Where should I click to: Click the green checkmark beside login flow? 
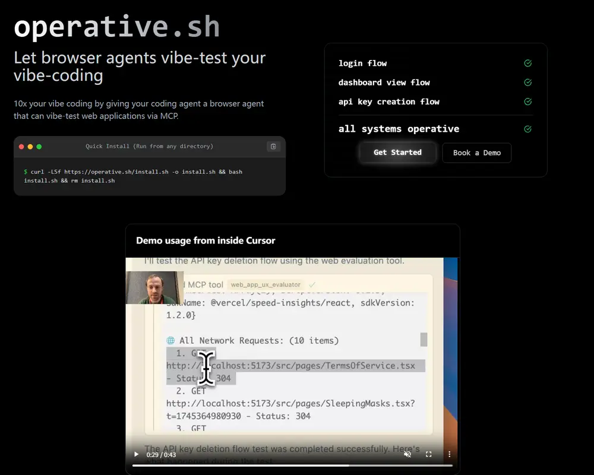coord(527,63)
